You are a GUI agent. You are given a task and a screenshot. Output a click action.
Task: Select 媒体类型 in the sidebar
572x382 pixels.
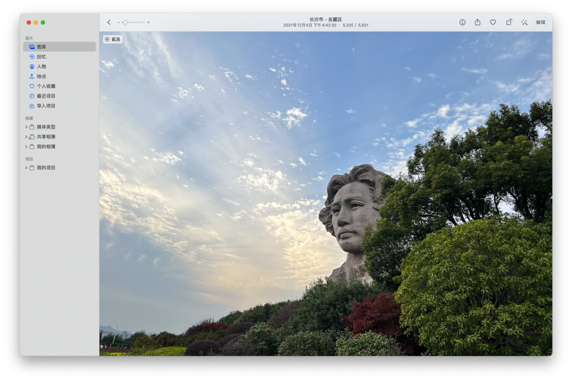pos(59,127)
